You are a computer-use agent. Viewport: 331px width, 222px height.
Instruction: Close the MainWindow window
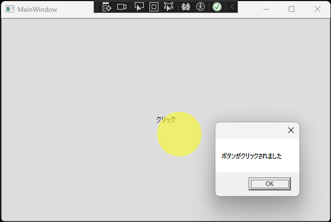tap(317, 9)
